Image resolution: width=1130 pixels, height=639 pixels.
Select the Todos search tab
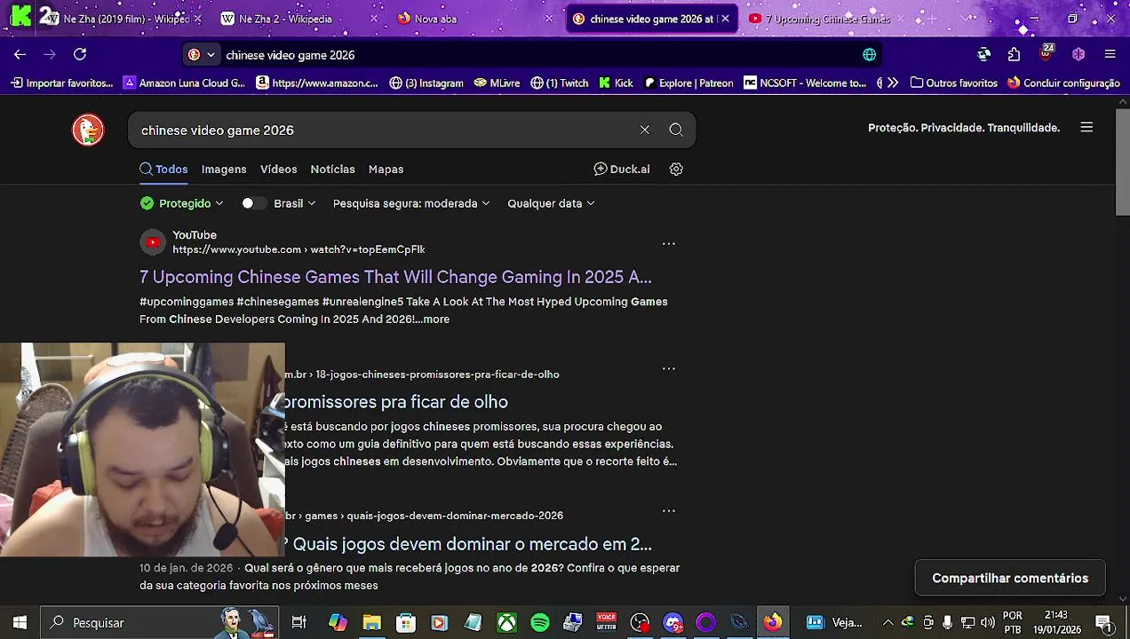click(163, 169)
